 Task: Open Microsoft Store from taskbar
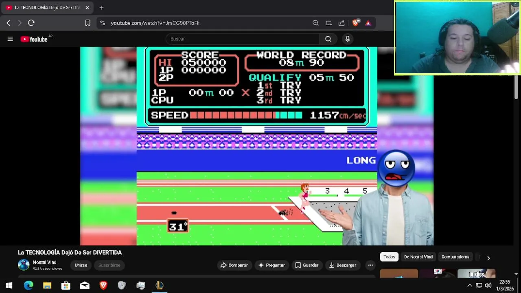click(66, 285)
